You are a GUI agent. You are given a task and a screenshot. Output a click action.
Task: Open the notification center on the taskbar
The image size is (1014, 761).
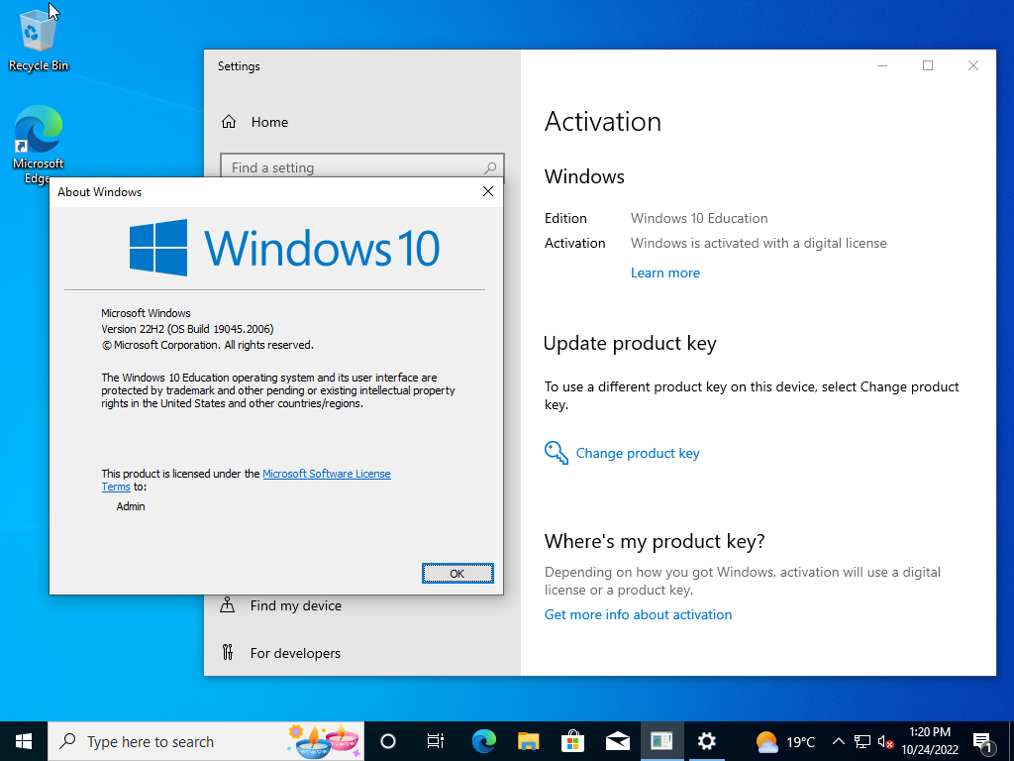coord(984,740)
